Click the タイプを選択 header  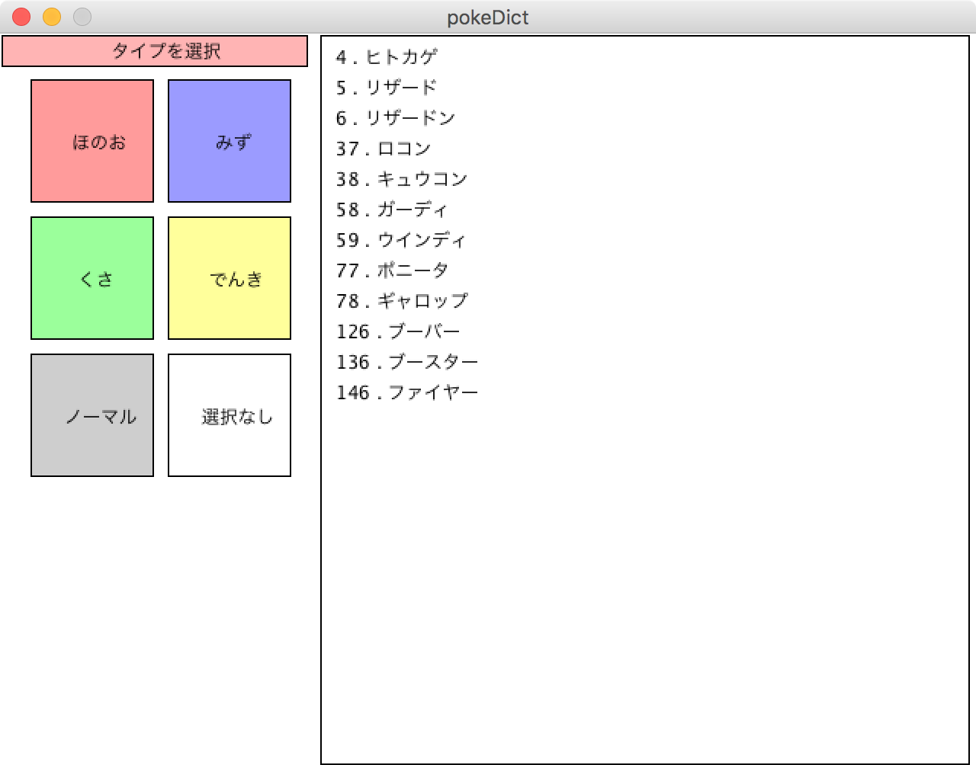(x=155, y=51)
